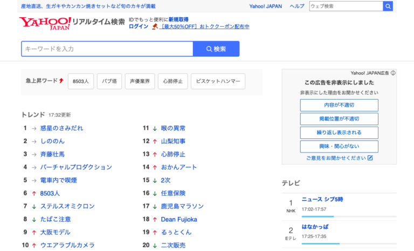Open trend 喉の異常

click(173, 128)
